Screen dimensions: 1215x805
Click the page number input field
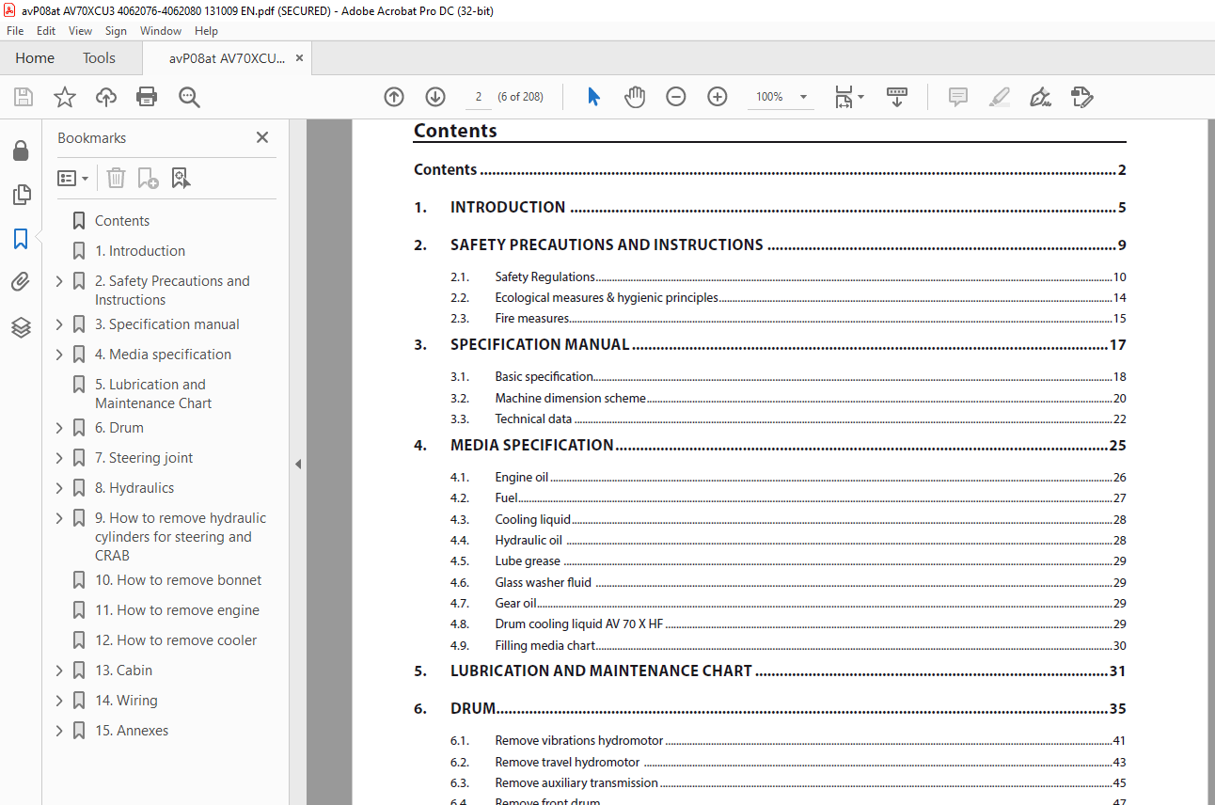click(478, 97)
